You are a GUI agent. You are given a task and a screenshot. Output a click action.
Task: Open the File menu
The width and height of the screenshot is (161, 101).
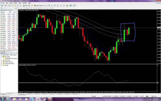point(3,3)
